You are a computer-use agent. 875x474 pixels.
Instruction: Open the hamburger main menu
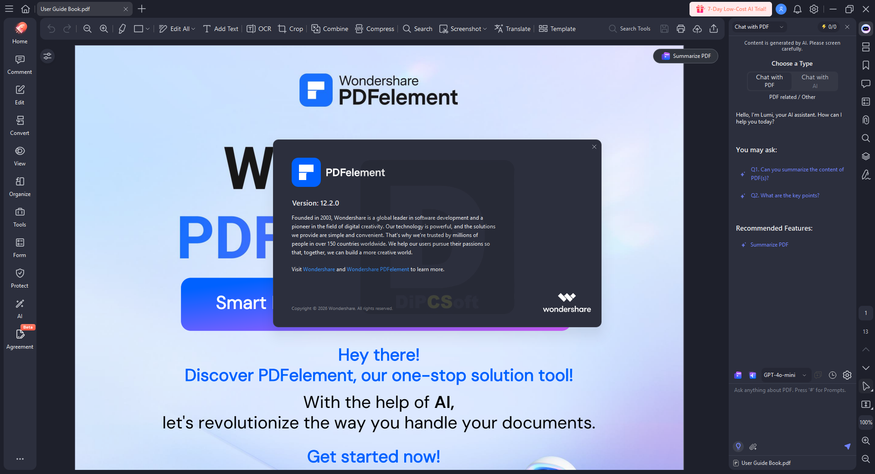tap(9, 9)
